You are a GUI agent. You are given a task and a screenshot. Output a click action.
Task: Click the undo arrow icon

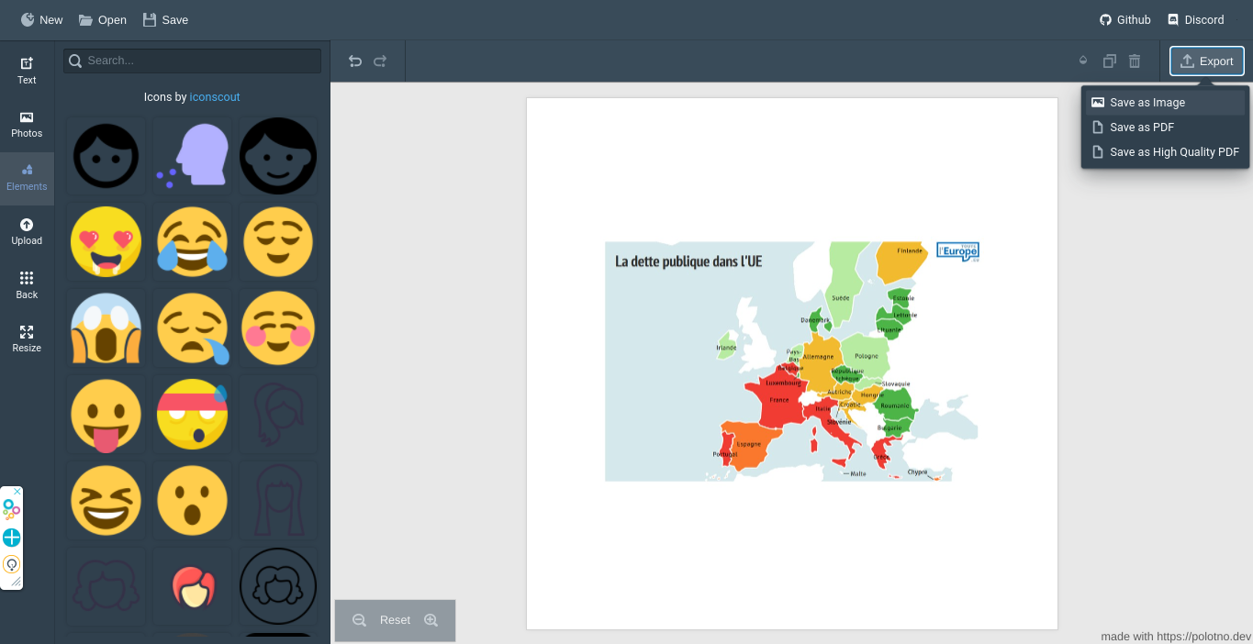coord(355,61)
